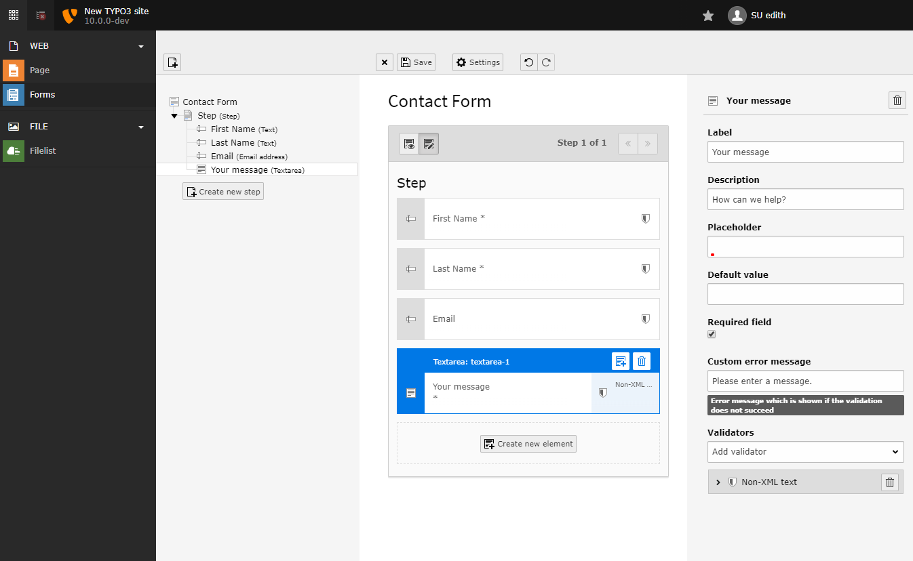The height and width of the screenshot is (561, 913).
Task: Undo the last form change
Action: [528, 62]
